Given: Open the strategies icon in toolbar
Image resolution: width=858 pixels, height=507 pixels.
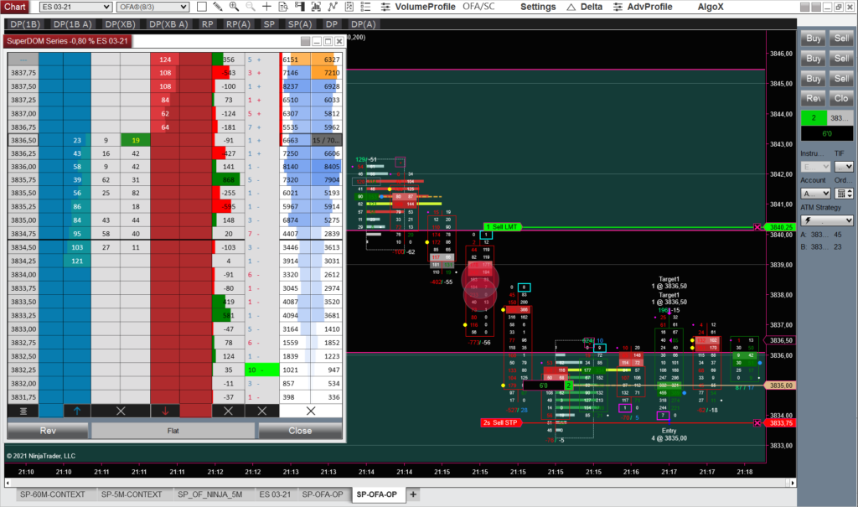Looking at the screenshot, I should coord(349,7).
